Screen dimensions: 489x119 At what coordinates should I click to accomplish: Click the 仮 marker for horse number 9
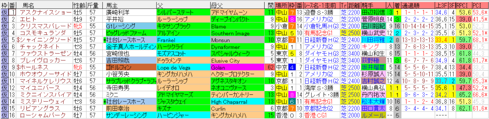[x=4, y=67]
